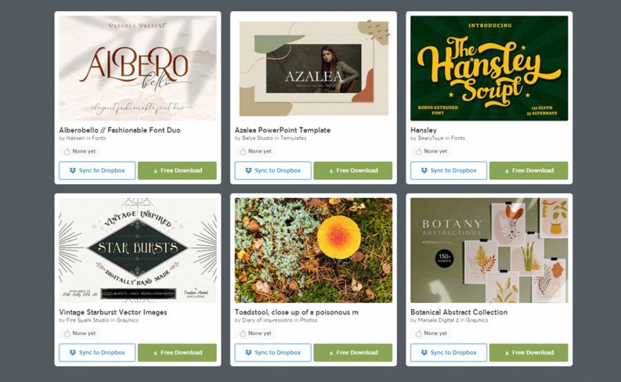Sync Azalea PowerPoint Template to Dropbox
The height and width of the screenshot is (382, 621).
[273, 170]
